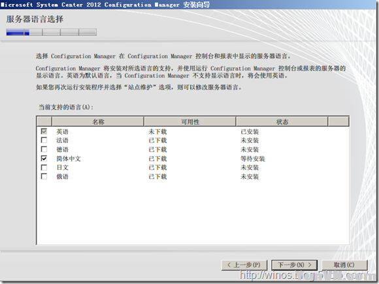Select the 俄语 language checkbox
This screenshot has width=379, height=284.
click(x=44, y=176)
